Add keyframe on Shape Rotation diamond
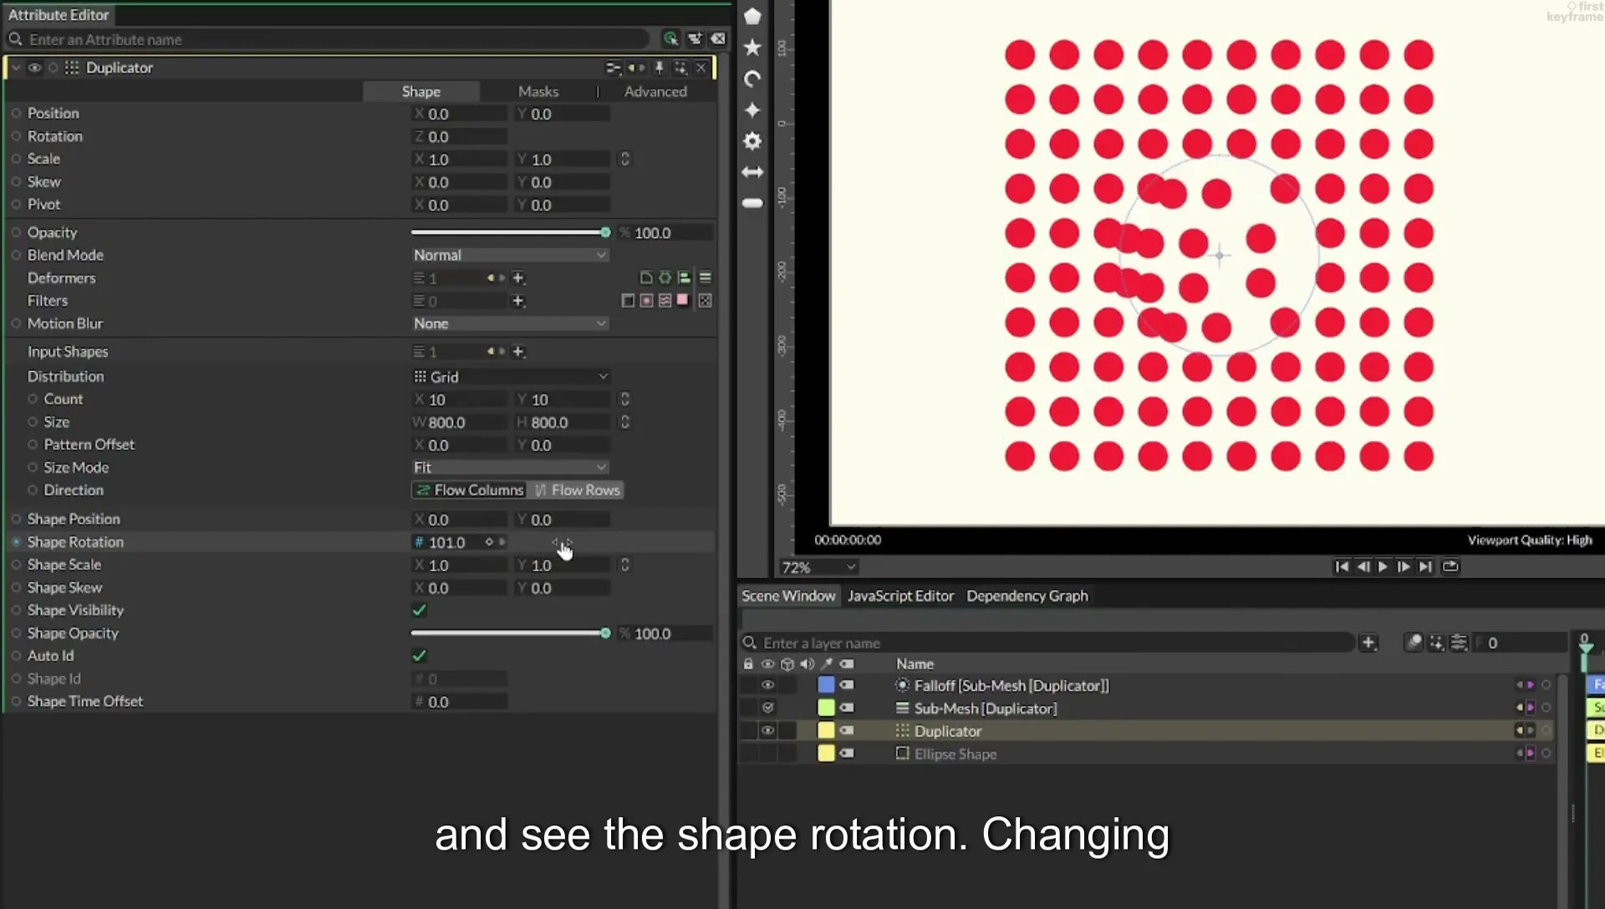 490,542
